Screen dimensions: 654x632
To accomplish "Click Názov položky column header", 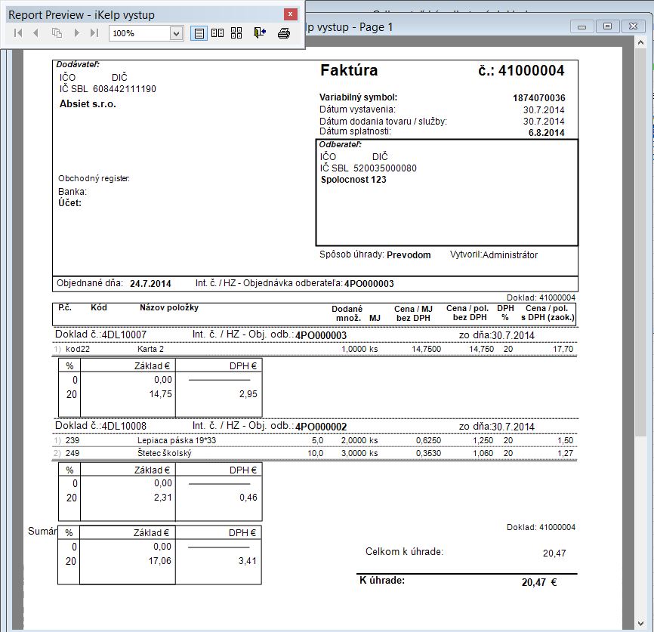I will (x=169, y=307).
